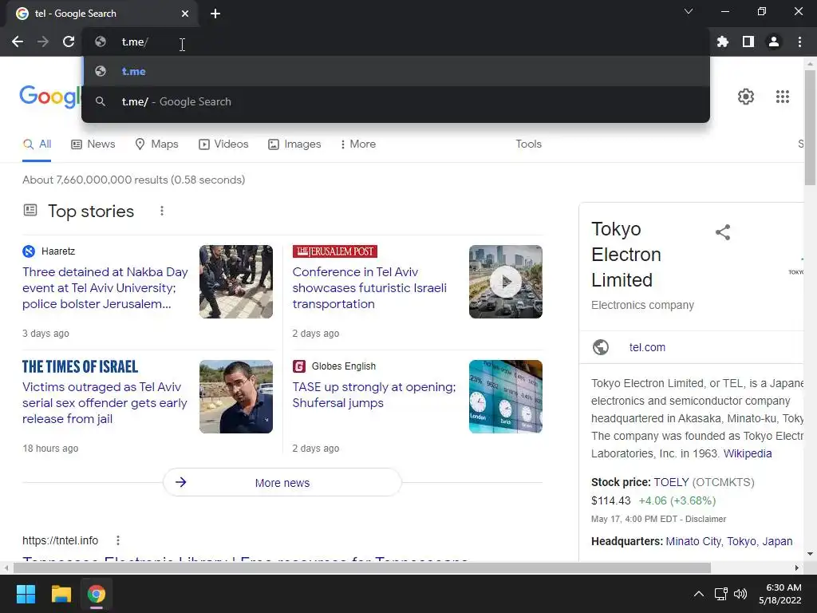The image size is (817, 613).
Task: Switch to the Images tab
Action: 294,144
